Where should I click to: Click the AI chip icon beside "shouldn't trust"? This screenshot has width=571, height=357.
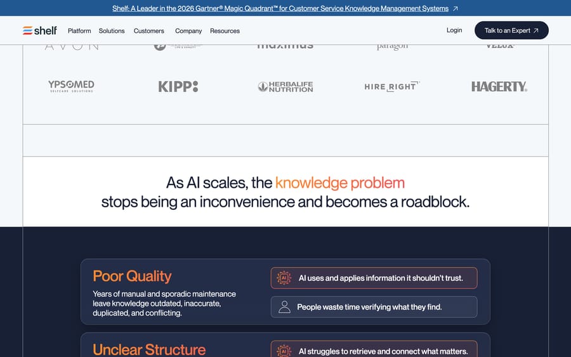click(284, 278)
